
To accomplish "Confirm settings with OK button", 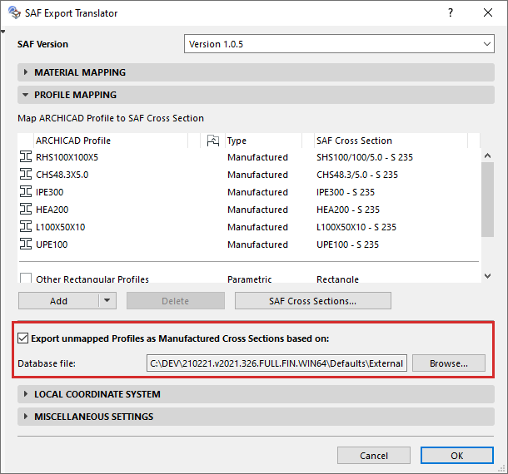I will click(x=457, y=455).
